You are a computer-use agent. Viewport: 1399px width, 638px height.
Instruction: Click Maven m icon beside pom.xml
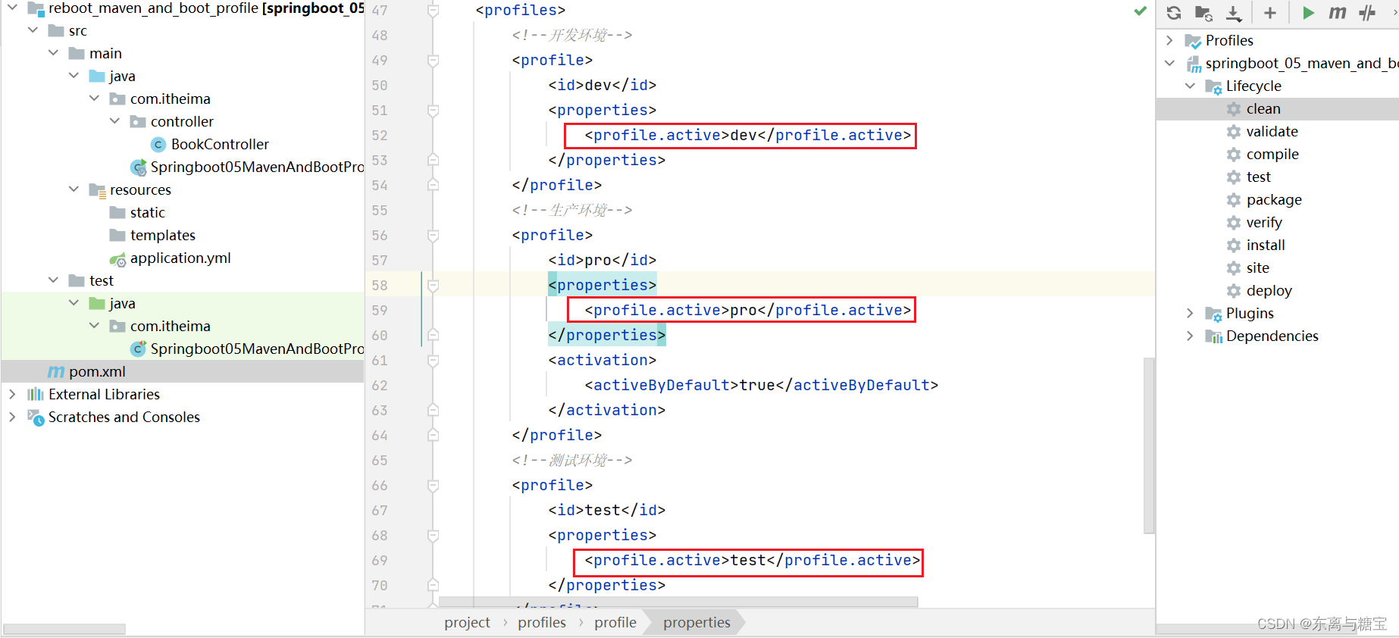click(x=56, y=371)
